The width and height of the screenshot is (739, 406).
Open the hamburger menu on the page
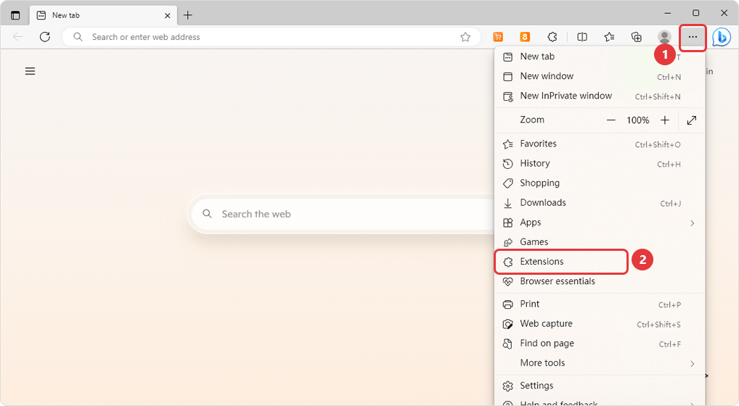pyautogui.click(x=30, y=71)
